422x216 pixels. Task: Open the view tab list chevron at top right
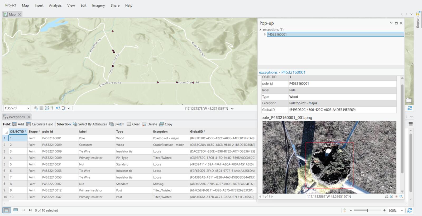(x=411, y=14)
